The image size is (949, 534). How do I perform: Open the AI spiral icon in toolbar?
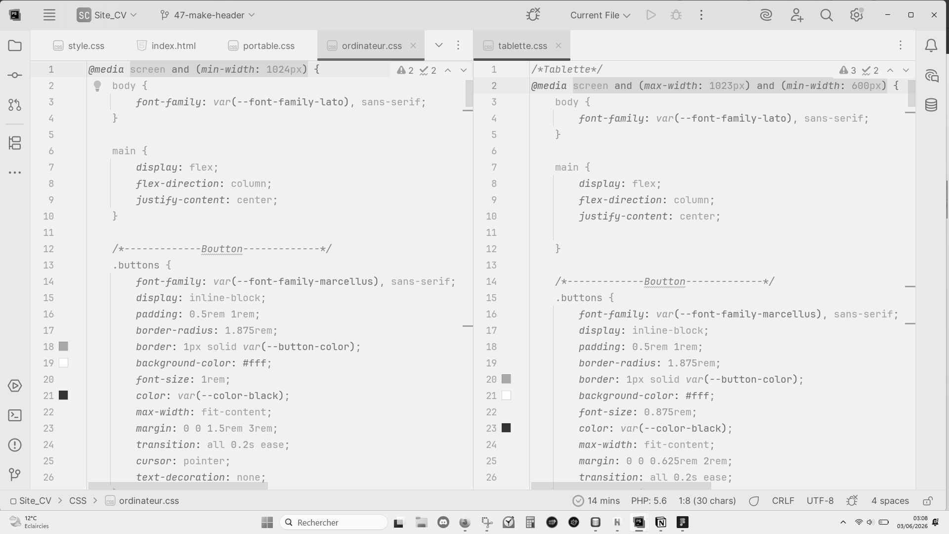[766, 15]
